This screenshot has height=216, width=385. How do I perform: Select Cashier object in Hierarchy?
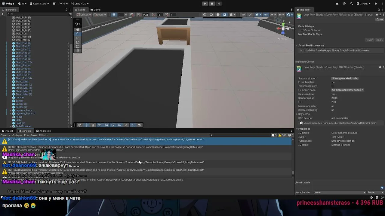[20, 97]
